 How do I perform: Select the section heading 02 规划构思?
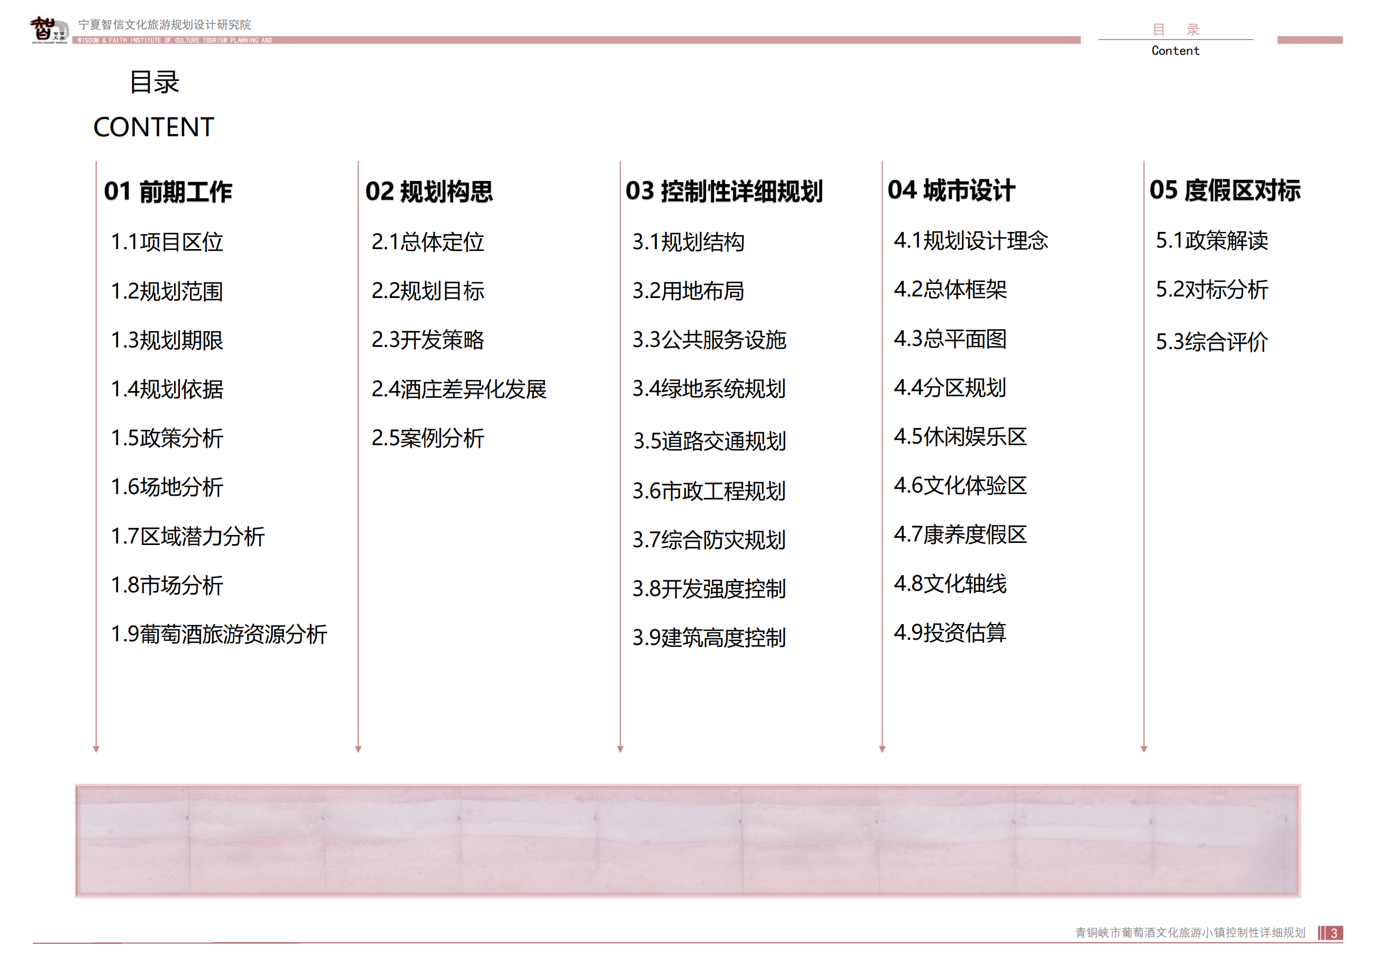click(430, 193)
